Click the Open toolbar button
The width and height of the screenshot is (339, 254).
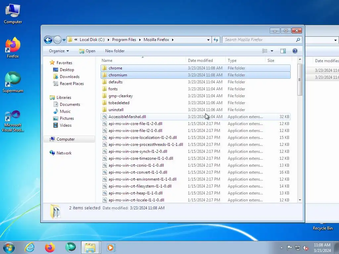pyautogui.click(x=87, y=51)
